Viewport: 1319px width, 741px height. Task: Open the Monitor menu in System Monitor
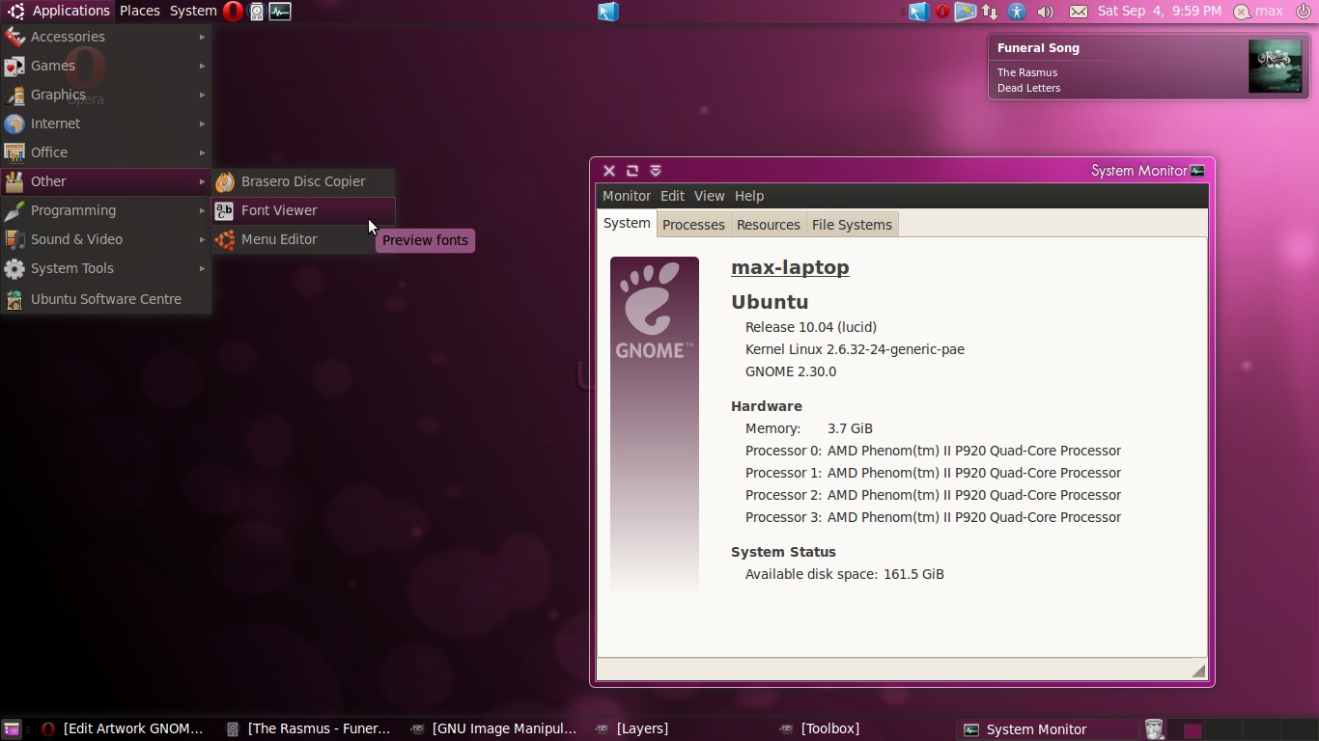click(x=627, y=196)
